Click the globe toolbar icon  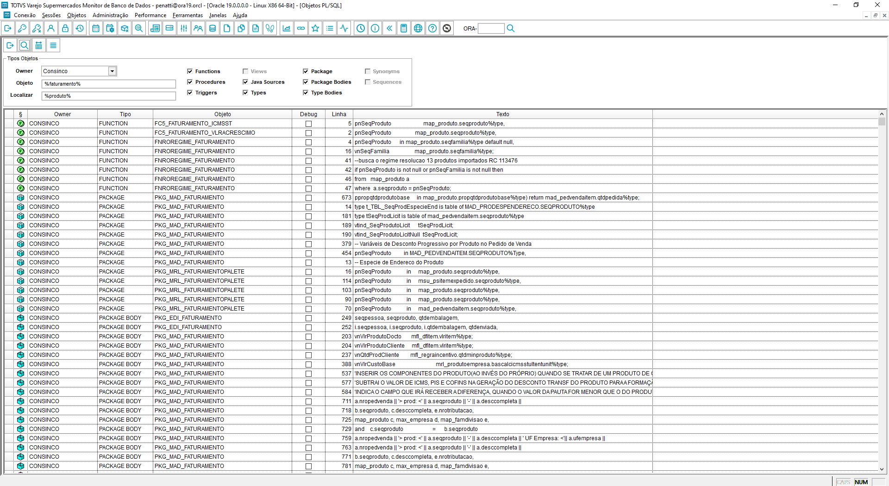418,28
